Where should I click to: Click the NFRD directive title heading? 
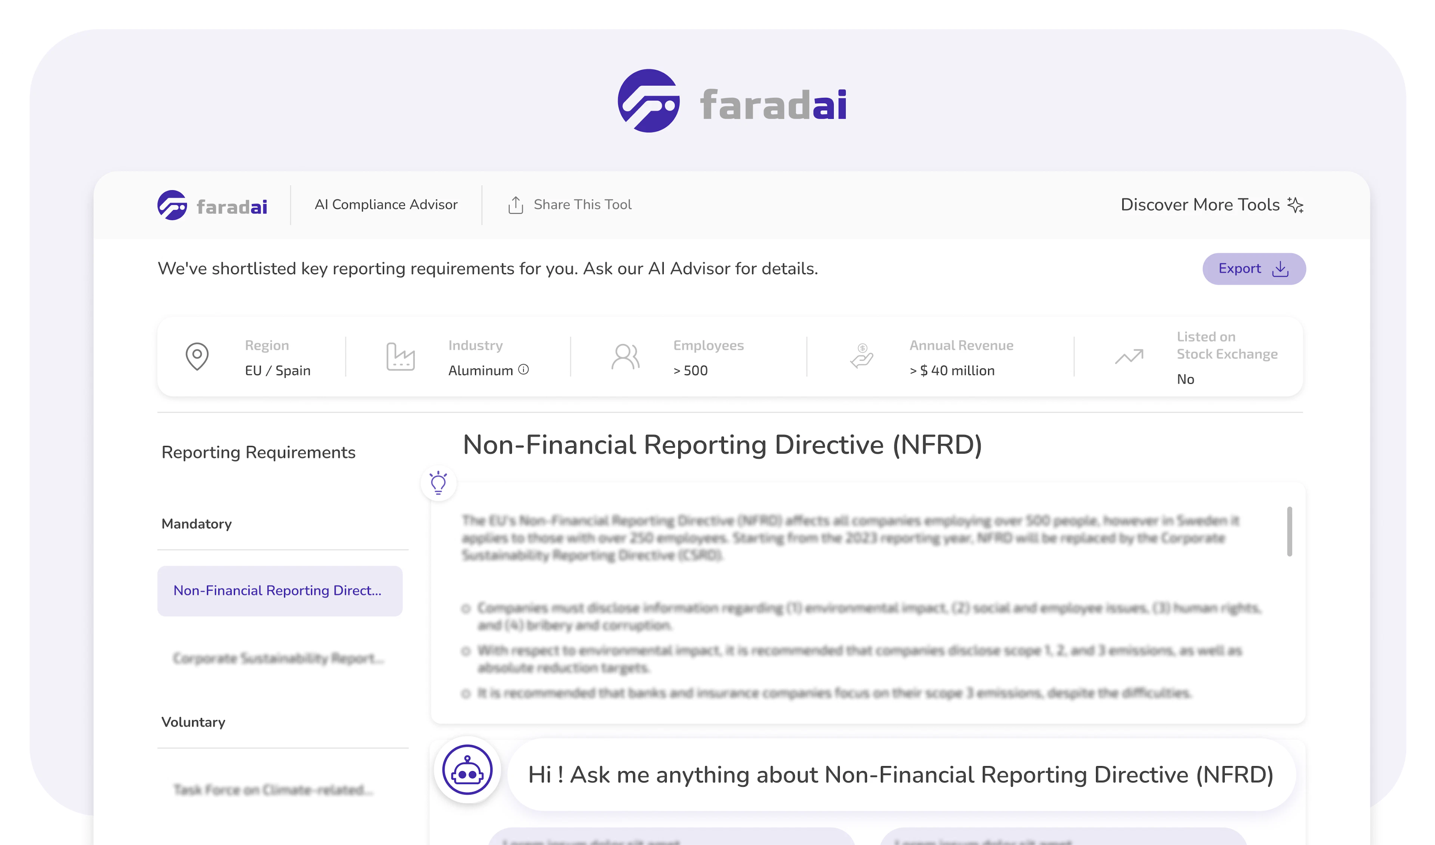click(722, 445)
